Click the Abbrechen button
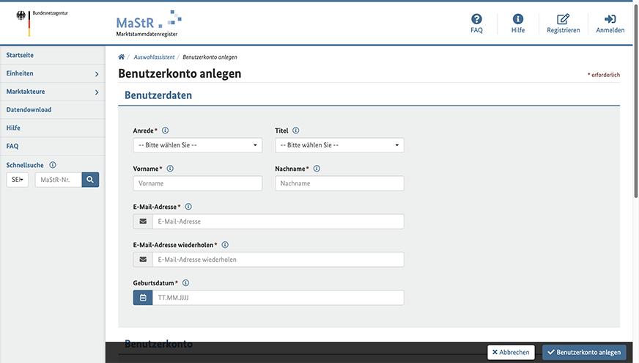Image resolution: width=639 pixels, height=363 pixels. pos(511,353)
